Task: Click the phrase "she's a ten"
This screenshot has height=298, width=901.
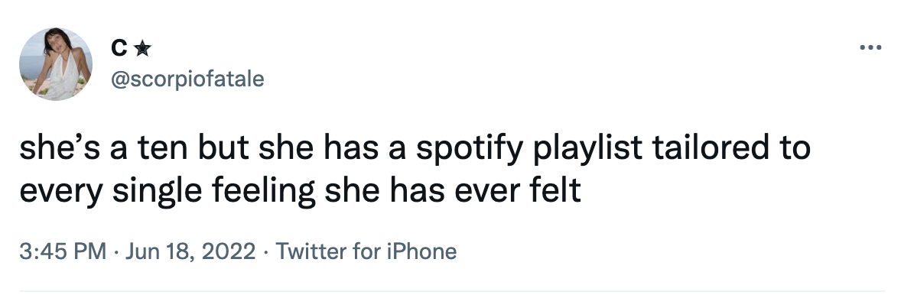Action: tap(104, 148)
